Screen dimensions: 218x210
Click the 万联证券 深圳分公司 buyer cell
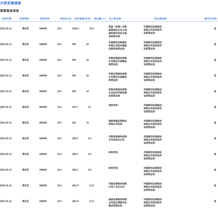pos(118,138)
